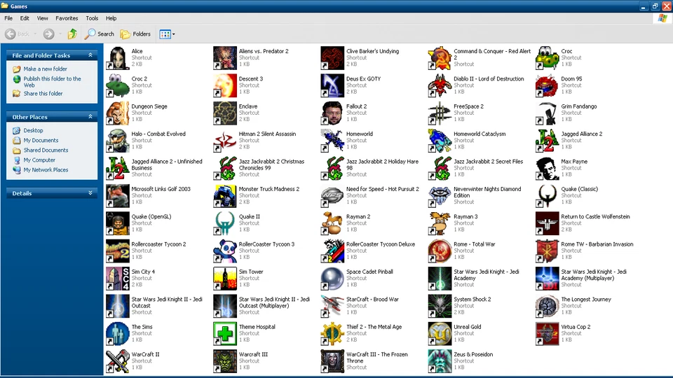The width and height of the screenshot is (673, 378).
Task: Click Publish this folder to the Web
Action: (x=52, y=82)
